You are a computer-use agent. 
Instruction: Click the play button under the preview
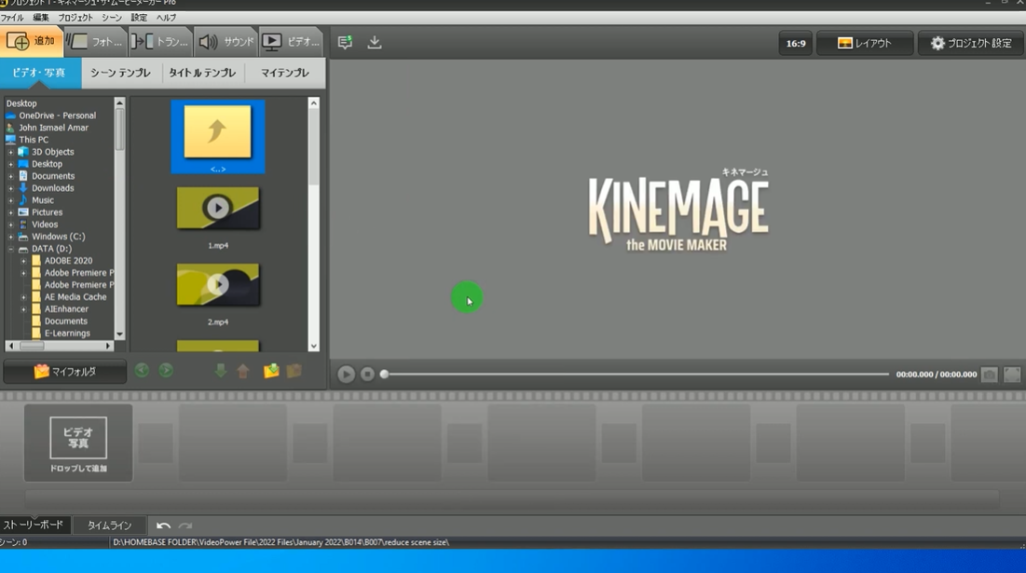point(346,374)
